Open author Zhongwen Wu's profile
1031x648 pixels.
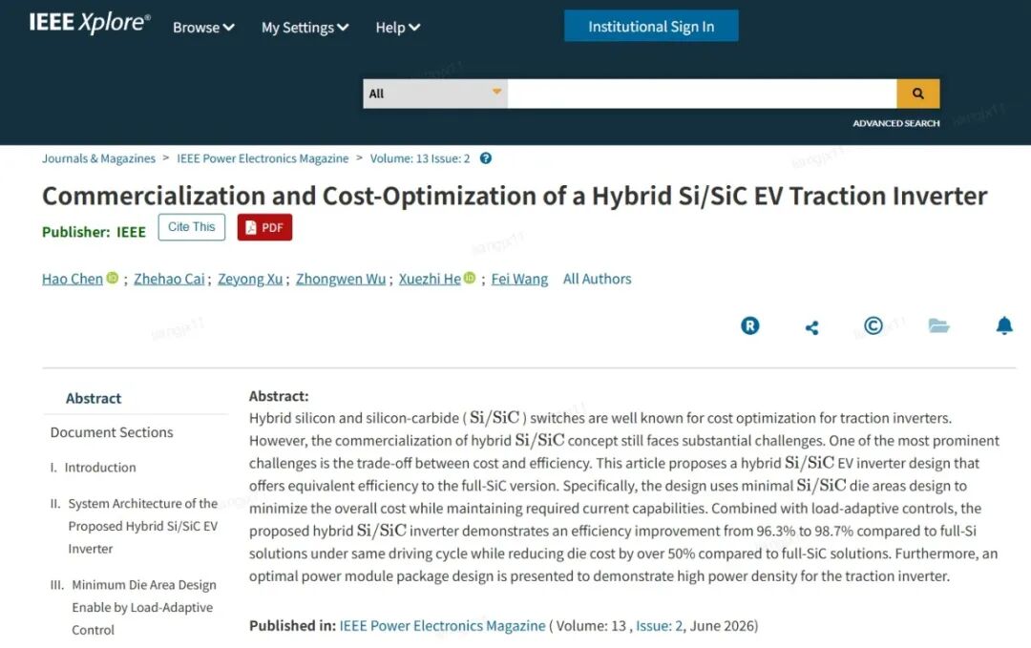341,279
